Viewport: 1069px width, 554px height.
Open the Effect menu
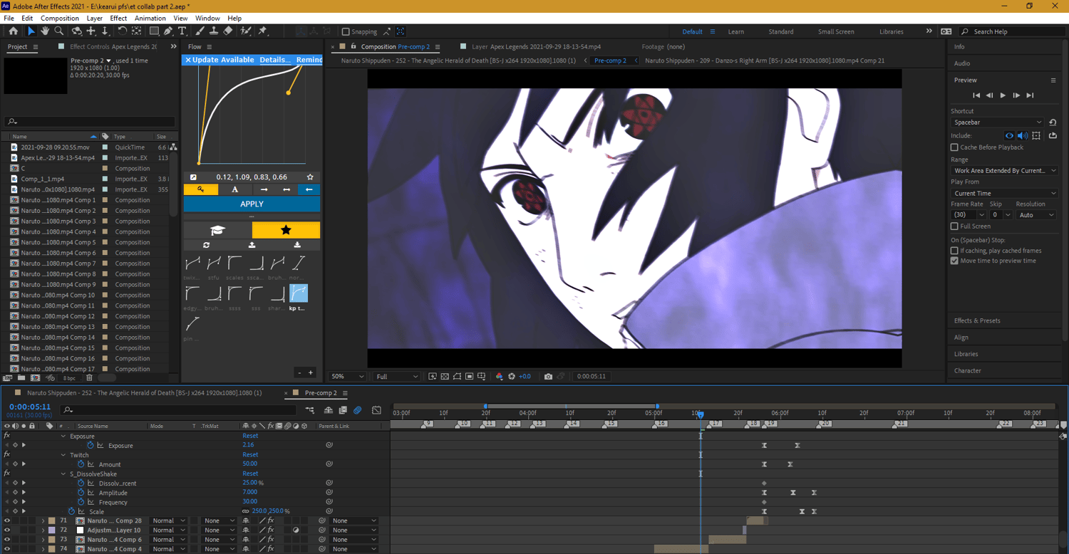[118, 19]
